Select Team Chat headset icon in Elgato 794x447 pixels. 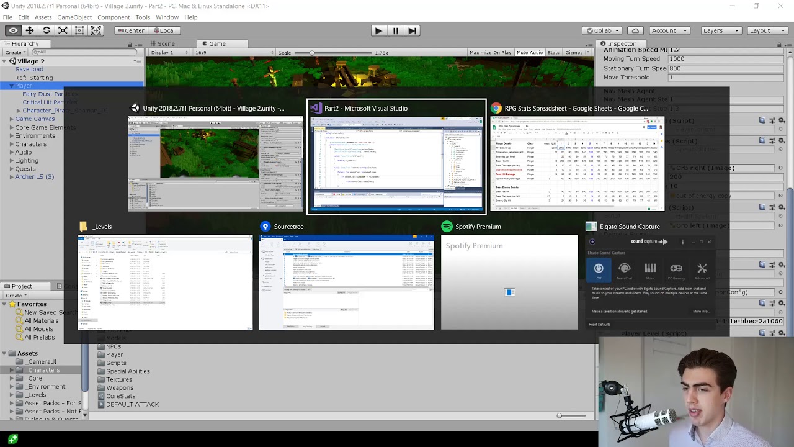click(x=625, y=268)
